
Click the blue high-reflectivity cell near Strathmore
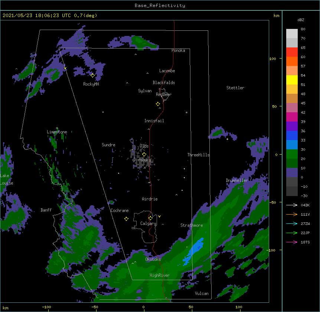pyautogui.click(x=193, y=252)
